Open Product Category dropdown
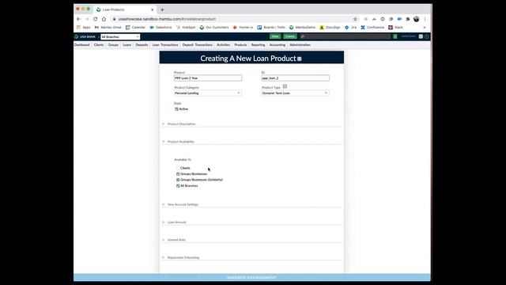 coord(207,93)
